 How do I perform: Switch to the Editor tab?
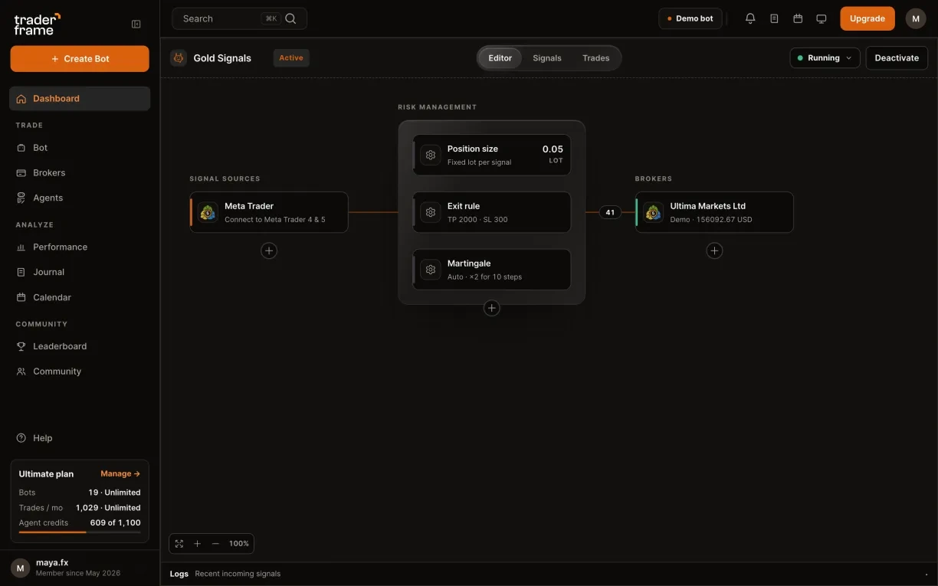click(500, 58)
